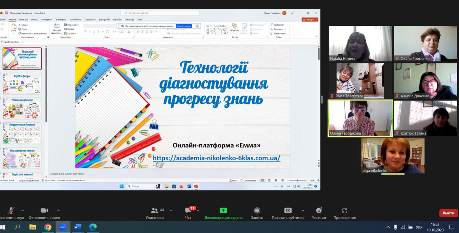This screenshot has width=459, height=233.
Task: Click the Реакции reactions icon
Action: pyautogui.click(x=319, y=211)
